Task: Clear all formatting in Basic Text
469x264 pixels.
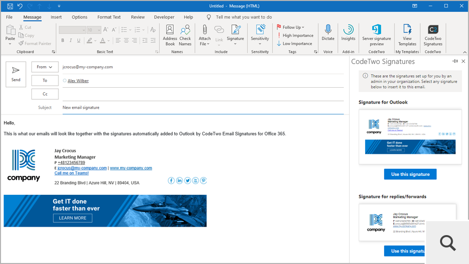Action: [153, 29]
